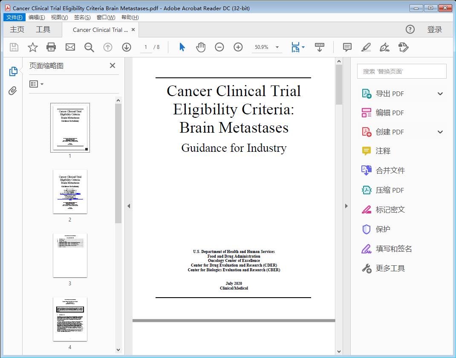Open the comment speech-bubble tool
Screen dimensions: 456x358
coord(347,47)
